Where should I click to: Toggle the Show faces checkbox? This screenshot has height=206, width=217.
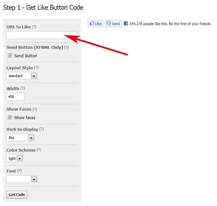10,117
